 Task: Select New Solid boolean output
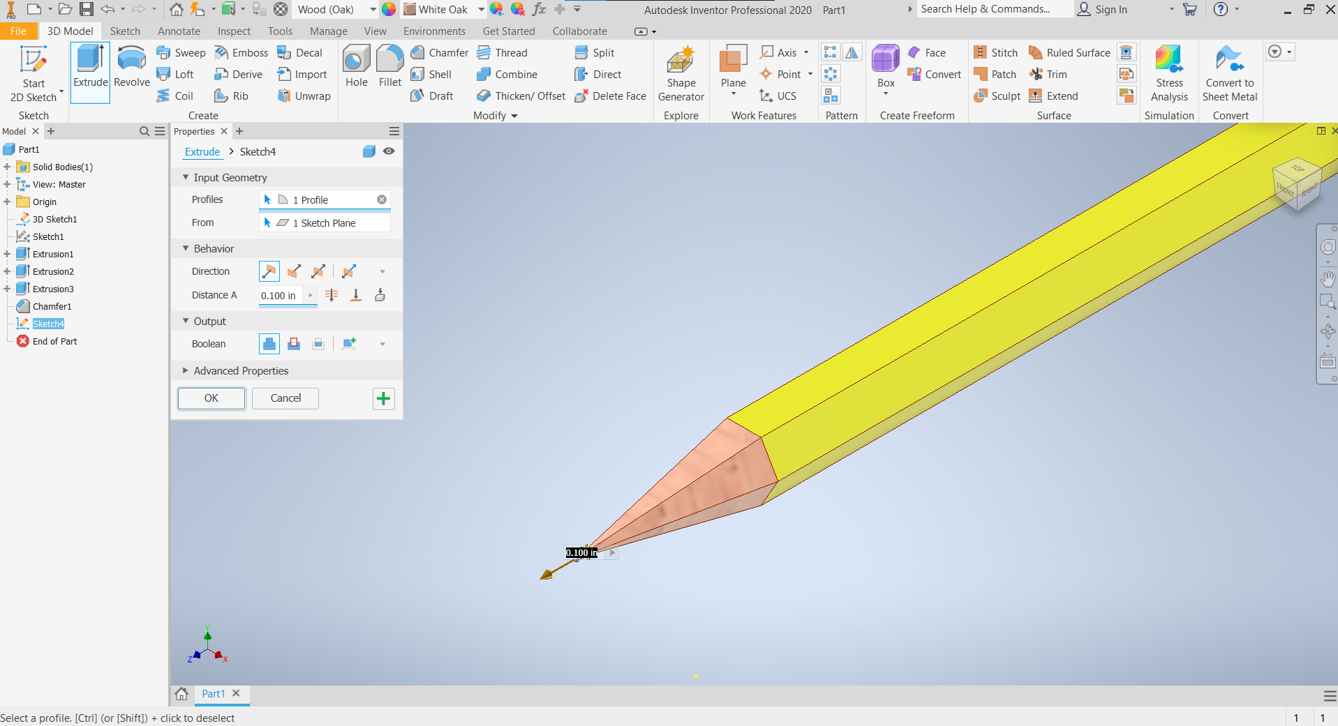349,344
